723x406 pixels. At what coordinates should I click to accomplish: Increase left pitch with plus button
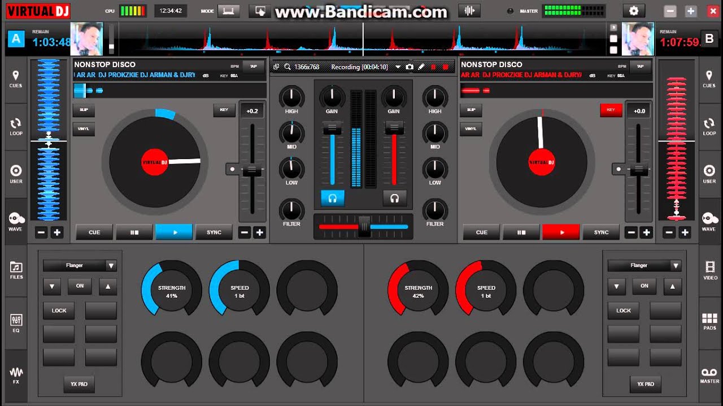259,232
